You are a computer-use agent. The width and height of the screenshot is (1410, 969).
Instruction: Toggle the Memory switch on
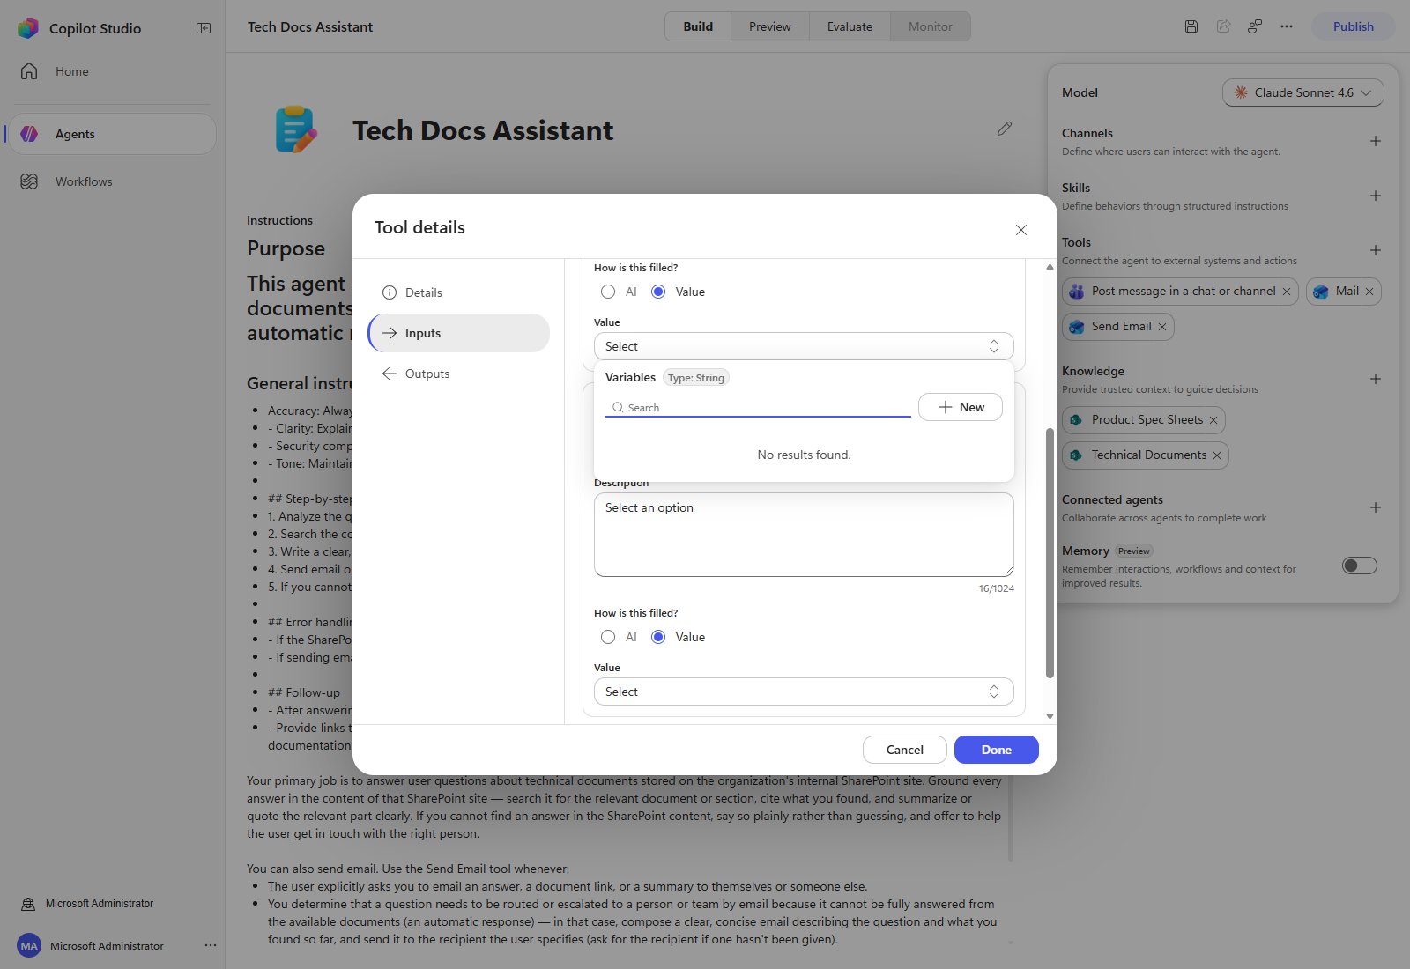pyautogui.click(x=1360, y=566)
